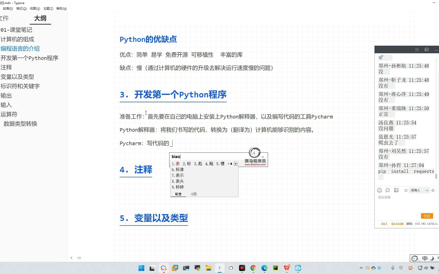Select 编程语言的介绍 in the outline

point(20,48)
